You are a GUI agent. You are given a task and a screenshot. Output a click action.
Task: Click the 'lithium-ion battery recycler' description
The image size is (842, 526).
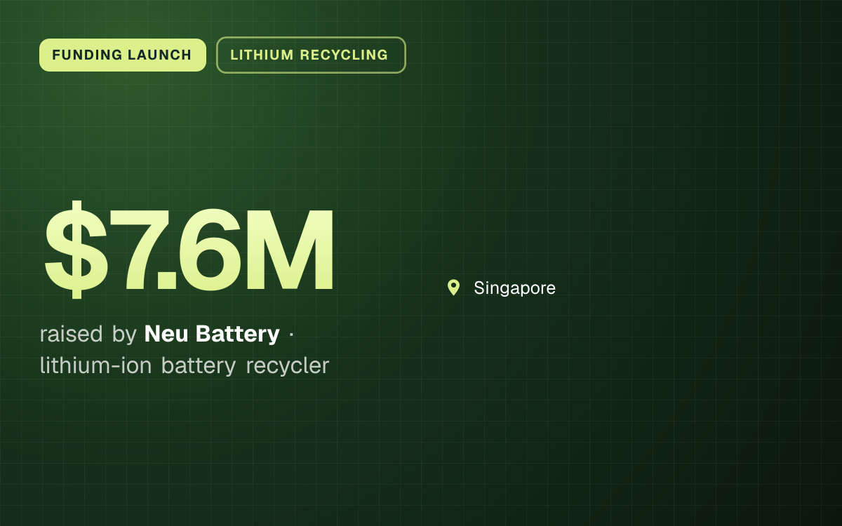coord(185,365)
